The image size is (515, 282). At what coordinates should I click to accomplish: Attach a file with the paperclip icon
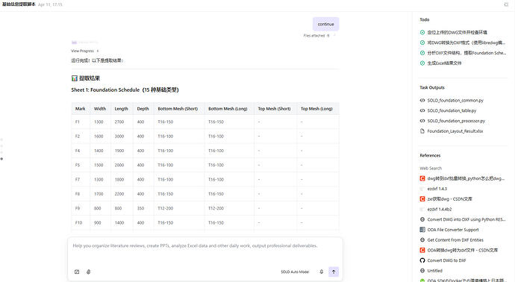[x=88, y=272]
